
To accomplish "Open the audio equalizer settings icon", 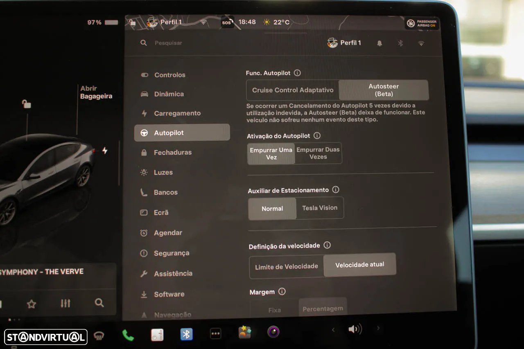I will [x=65, y=303].
